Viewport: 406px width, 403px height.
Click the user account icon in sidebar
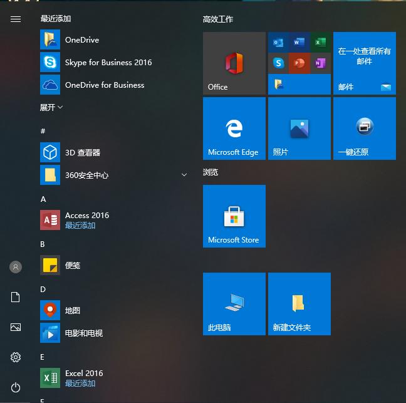pos(16,267)
